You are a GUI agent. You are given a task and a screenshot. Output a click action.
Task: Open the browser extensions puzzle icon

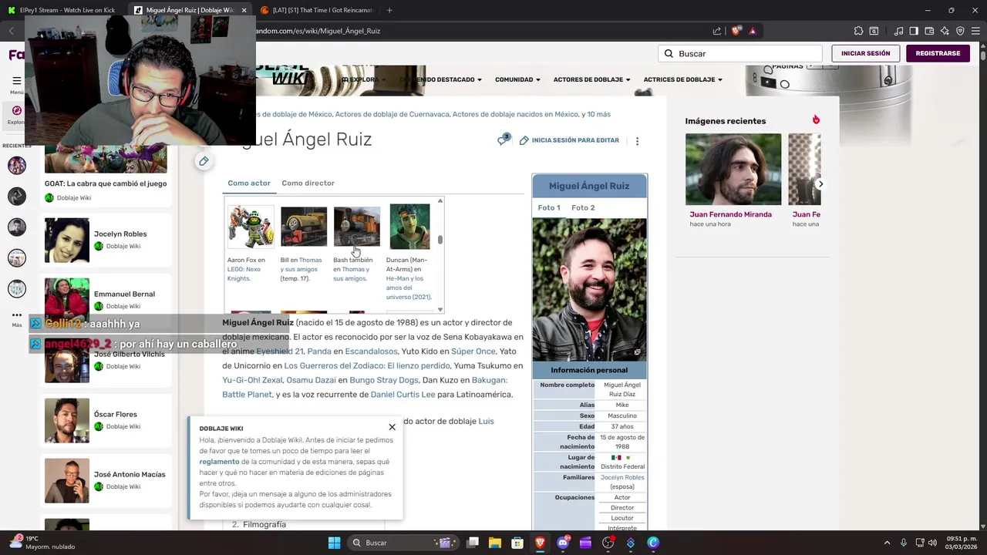[x=858, y=31]
